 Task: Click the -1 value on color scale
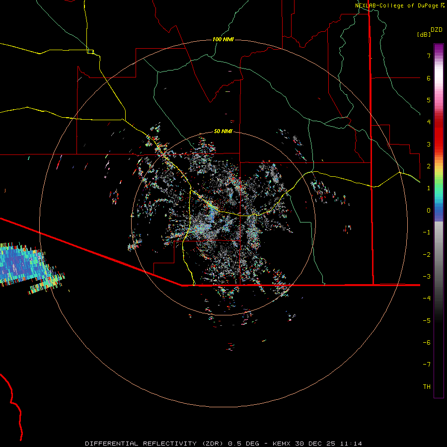coord(427,232)
